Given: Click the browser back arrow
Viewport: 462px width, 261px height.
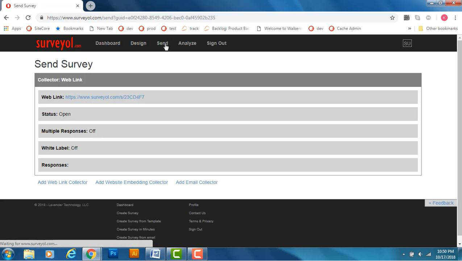Looking at the screenshot, I should click(x=6, y=18).
